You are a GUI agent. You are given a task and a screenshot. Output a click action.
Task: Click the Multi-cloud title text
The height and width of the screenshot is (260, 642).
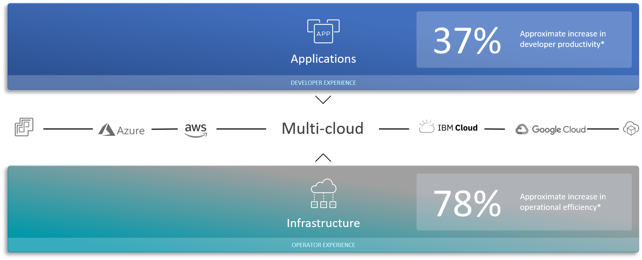pos(323,128)
